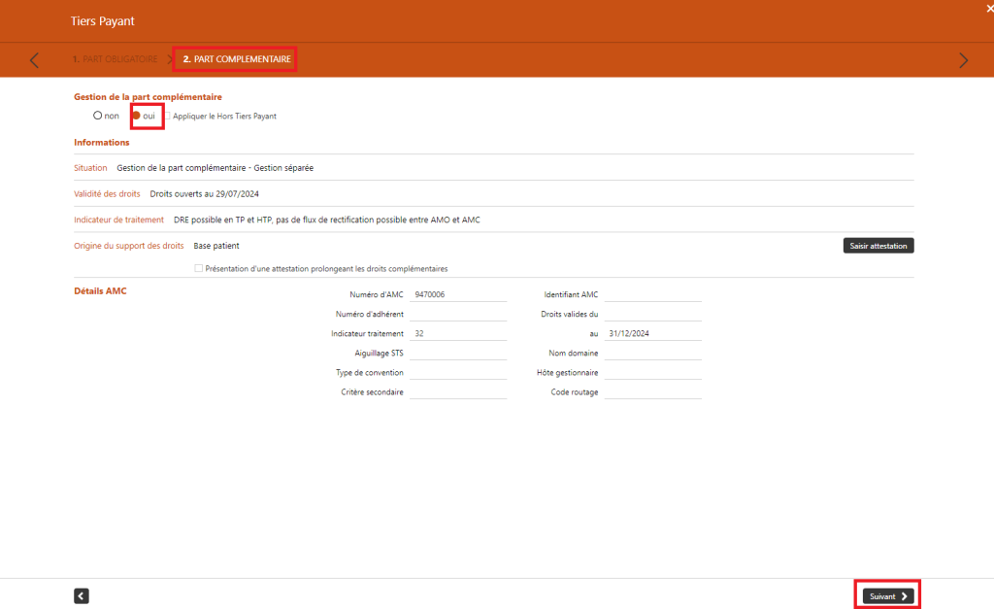The image size is (994, 609).
Task: Open '2. Part Complementaire' tab
Action: [236, 59]
